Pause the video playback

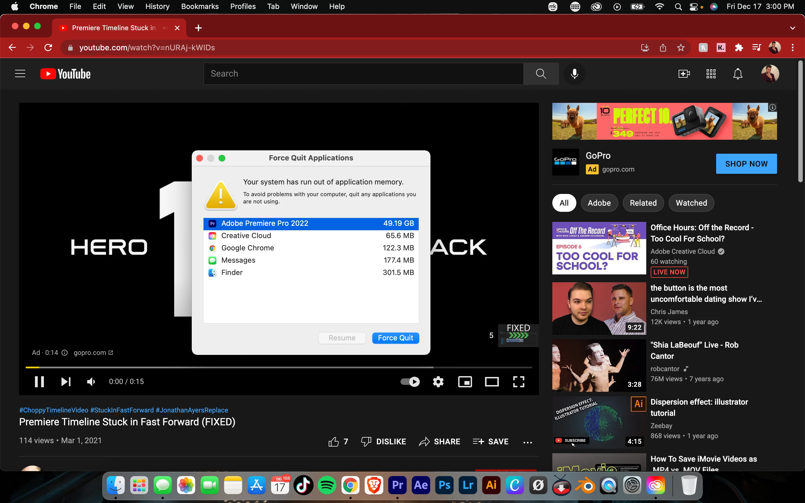tap(39, 381)
